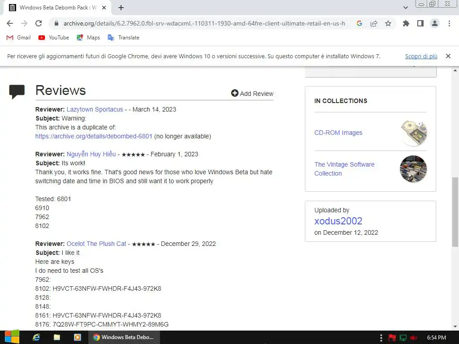Click the Vintage Software Collection thumbnail

[x=413, y=169]
